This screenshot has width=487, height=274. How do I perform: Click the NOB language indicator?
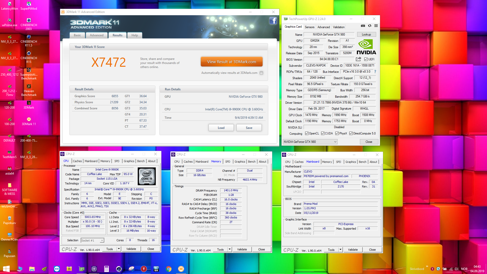click(464, 269)
